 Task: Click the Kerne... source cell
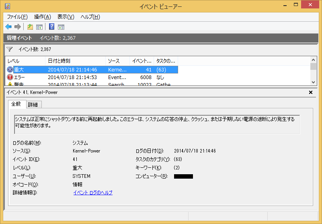pos(117,70)
